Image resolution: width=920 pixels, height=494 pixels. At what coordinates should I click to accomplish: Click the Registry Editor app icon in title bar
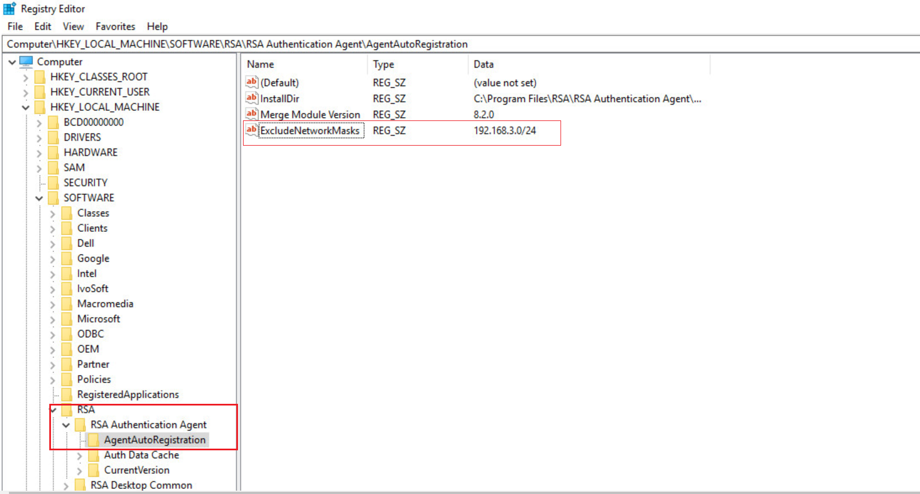[10, 9]
